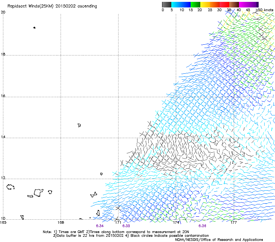Click the latitude axis label '12'
This screenshot has height=242, width=275.
[3, 178]
